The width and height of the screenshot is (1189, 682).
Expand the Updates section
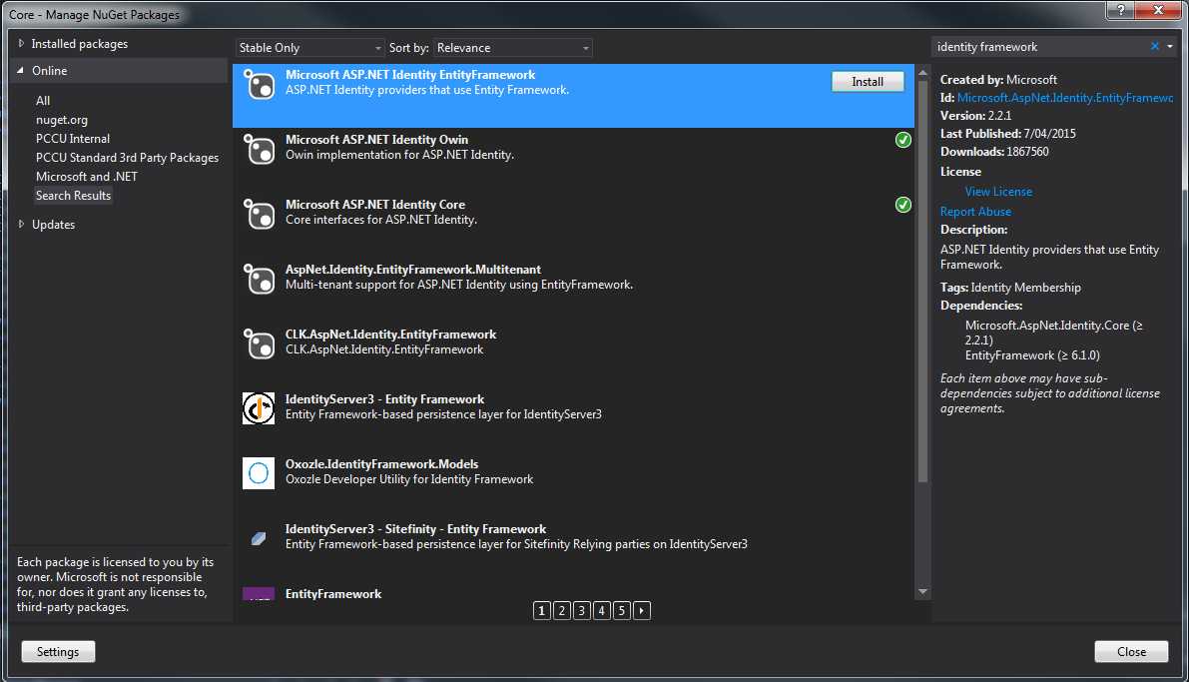(x=21, y=225)
